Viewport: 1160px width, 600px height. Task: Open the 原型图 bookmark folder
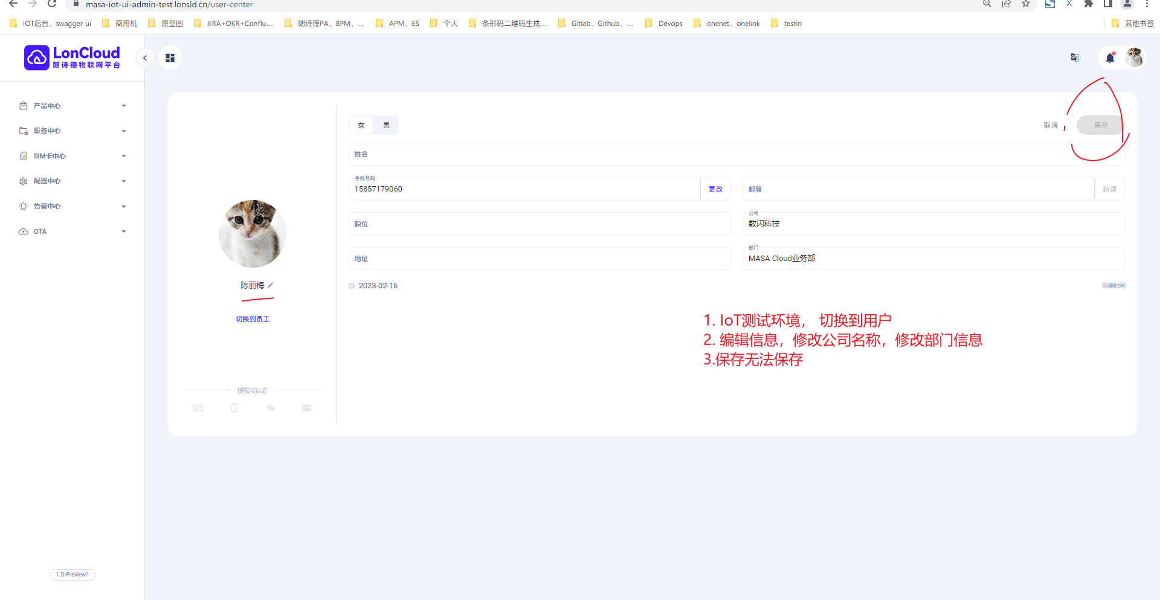[x=166, y=24]
